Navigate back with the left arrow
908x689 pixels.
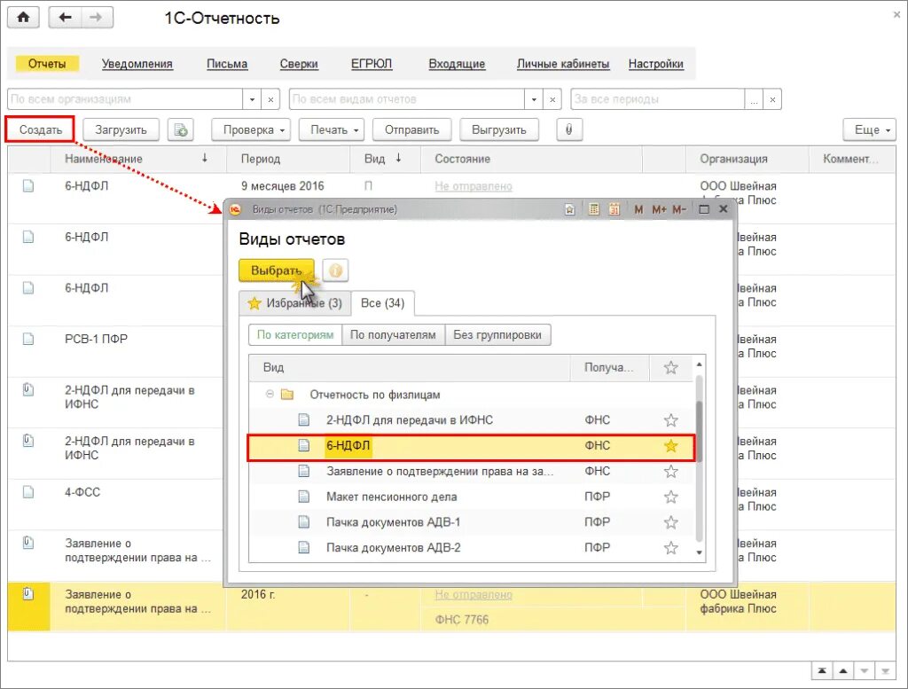(x=65, y=18)
